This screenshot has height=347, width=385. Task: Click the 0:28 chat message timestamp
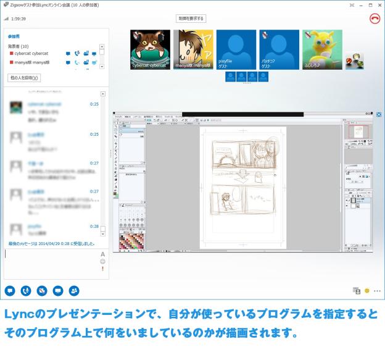(x=94, y=227)
